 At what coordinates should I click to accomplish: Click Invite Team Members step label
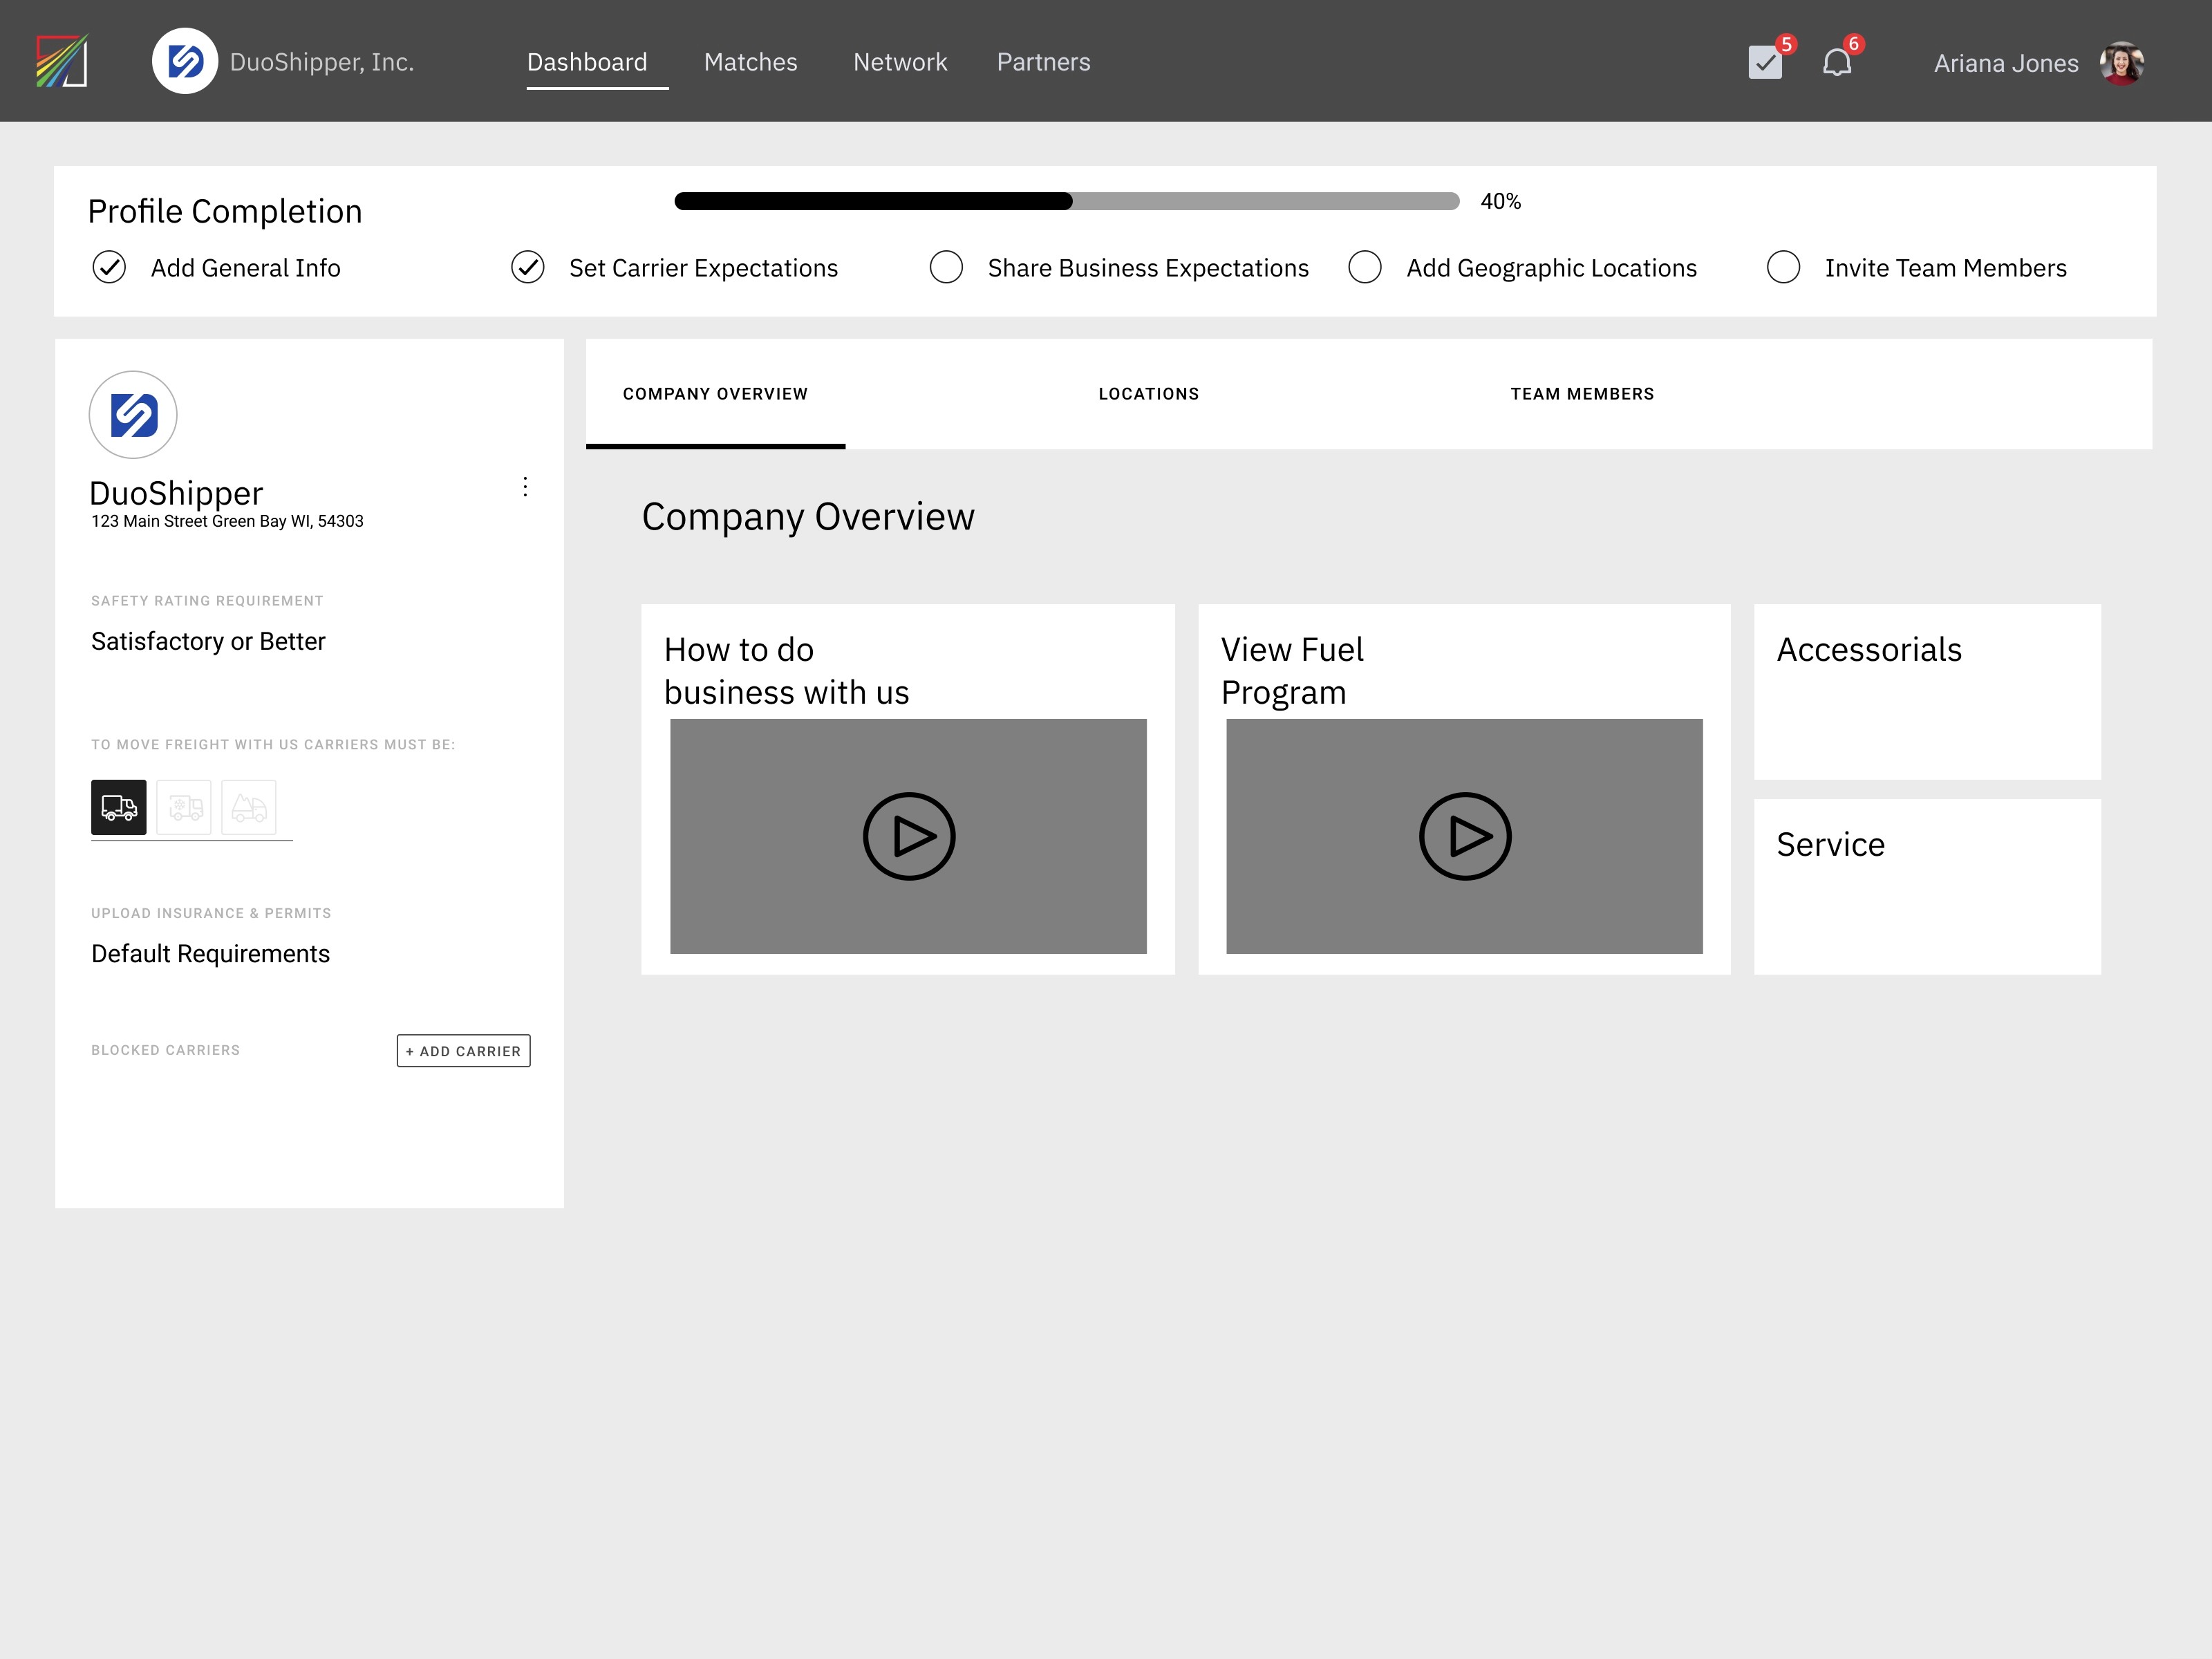point(1946,268)
